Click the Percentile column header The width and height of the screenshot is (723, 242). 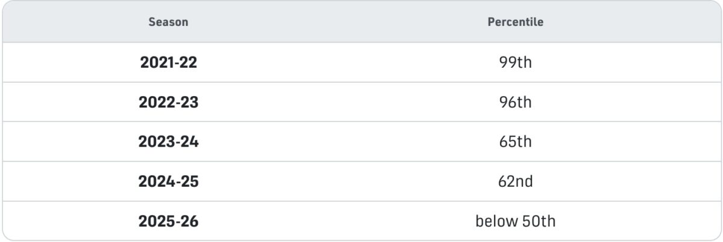tap(515, 22)
